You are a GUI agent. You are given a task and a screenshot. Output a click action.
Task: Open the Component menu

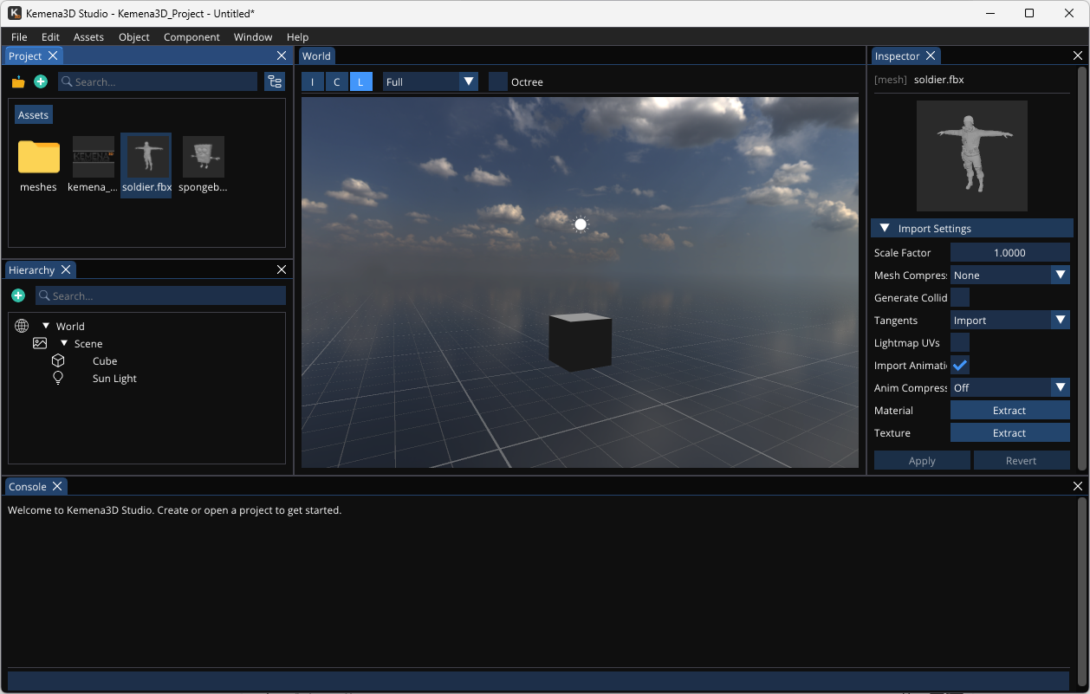[191, 37]
